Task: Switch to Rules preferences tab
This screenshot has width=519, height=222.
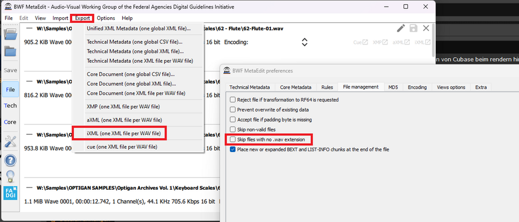Action: click(327, 87)
